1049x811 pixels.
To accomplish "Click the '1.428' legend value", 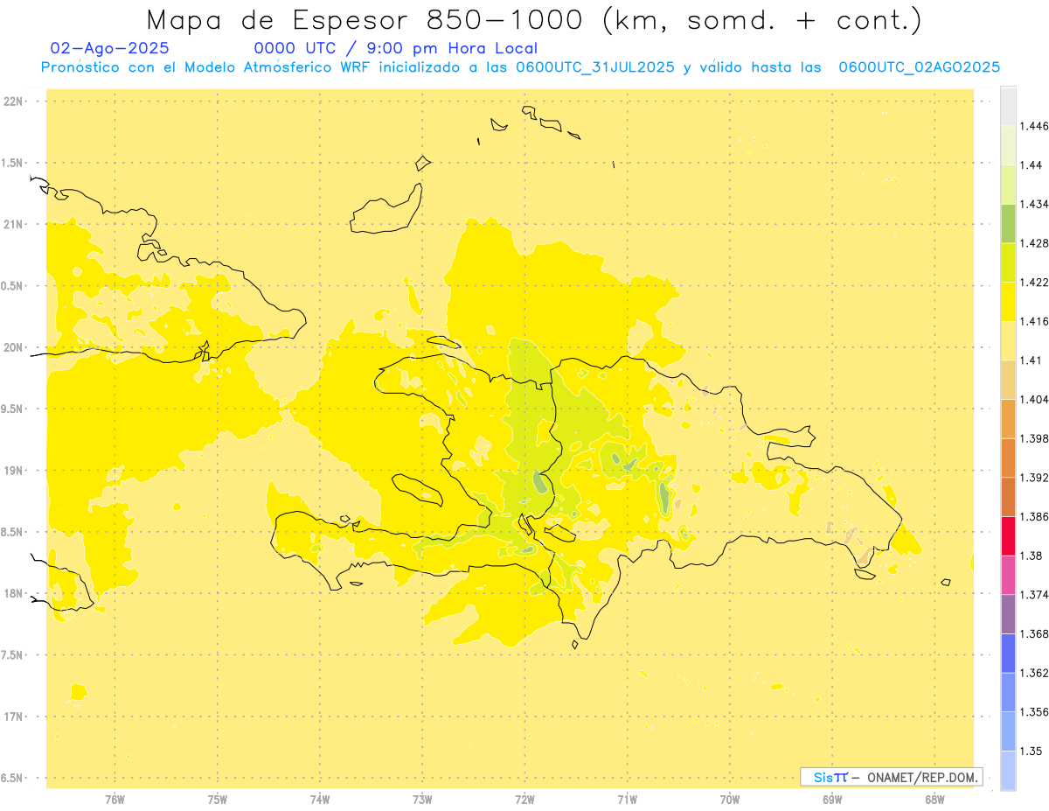I will pos(1036,243).
